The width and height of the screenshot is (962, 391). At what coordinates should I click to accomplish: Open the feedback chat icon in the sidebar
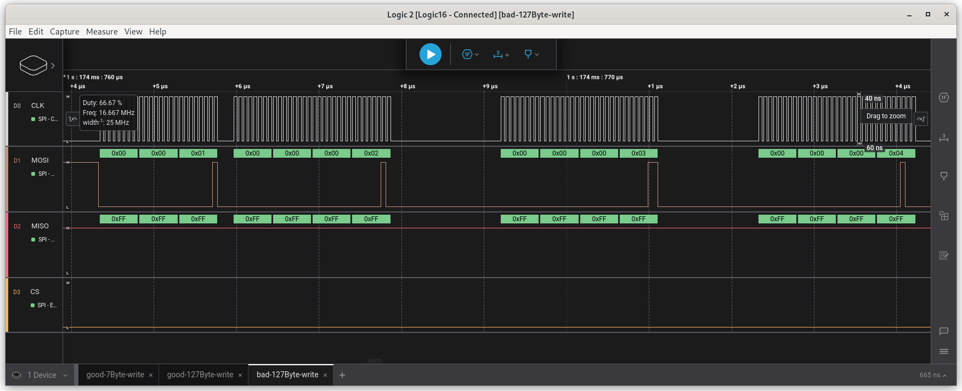(943, 331)
